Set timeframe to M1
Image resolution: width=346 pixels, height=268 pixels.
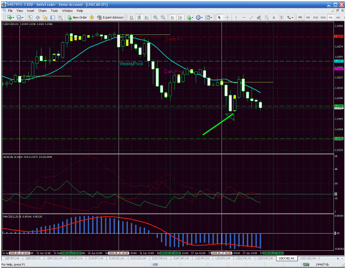[x=300, y=17]
